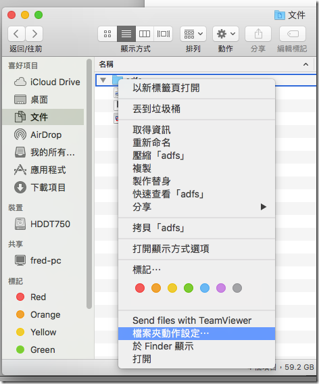Viewport: 319px width, 384px height.
Task: Open the action gear (動作) dropdown
Action: coord(226,34)
